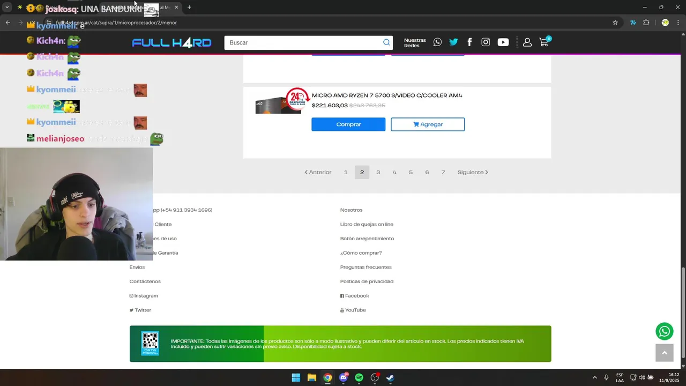
Task: Open a new Chrome tab
Action: click(189, 8)
